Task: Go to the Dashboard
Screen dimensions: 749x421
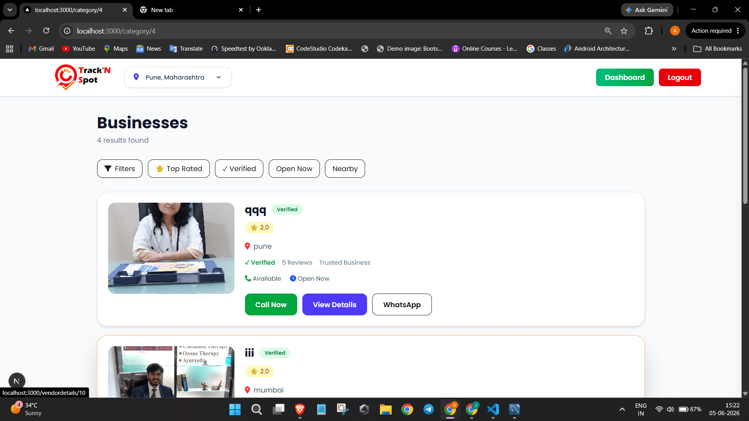Action: [625, 78]
